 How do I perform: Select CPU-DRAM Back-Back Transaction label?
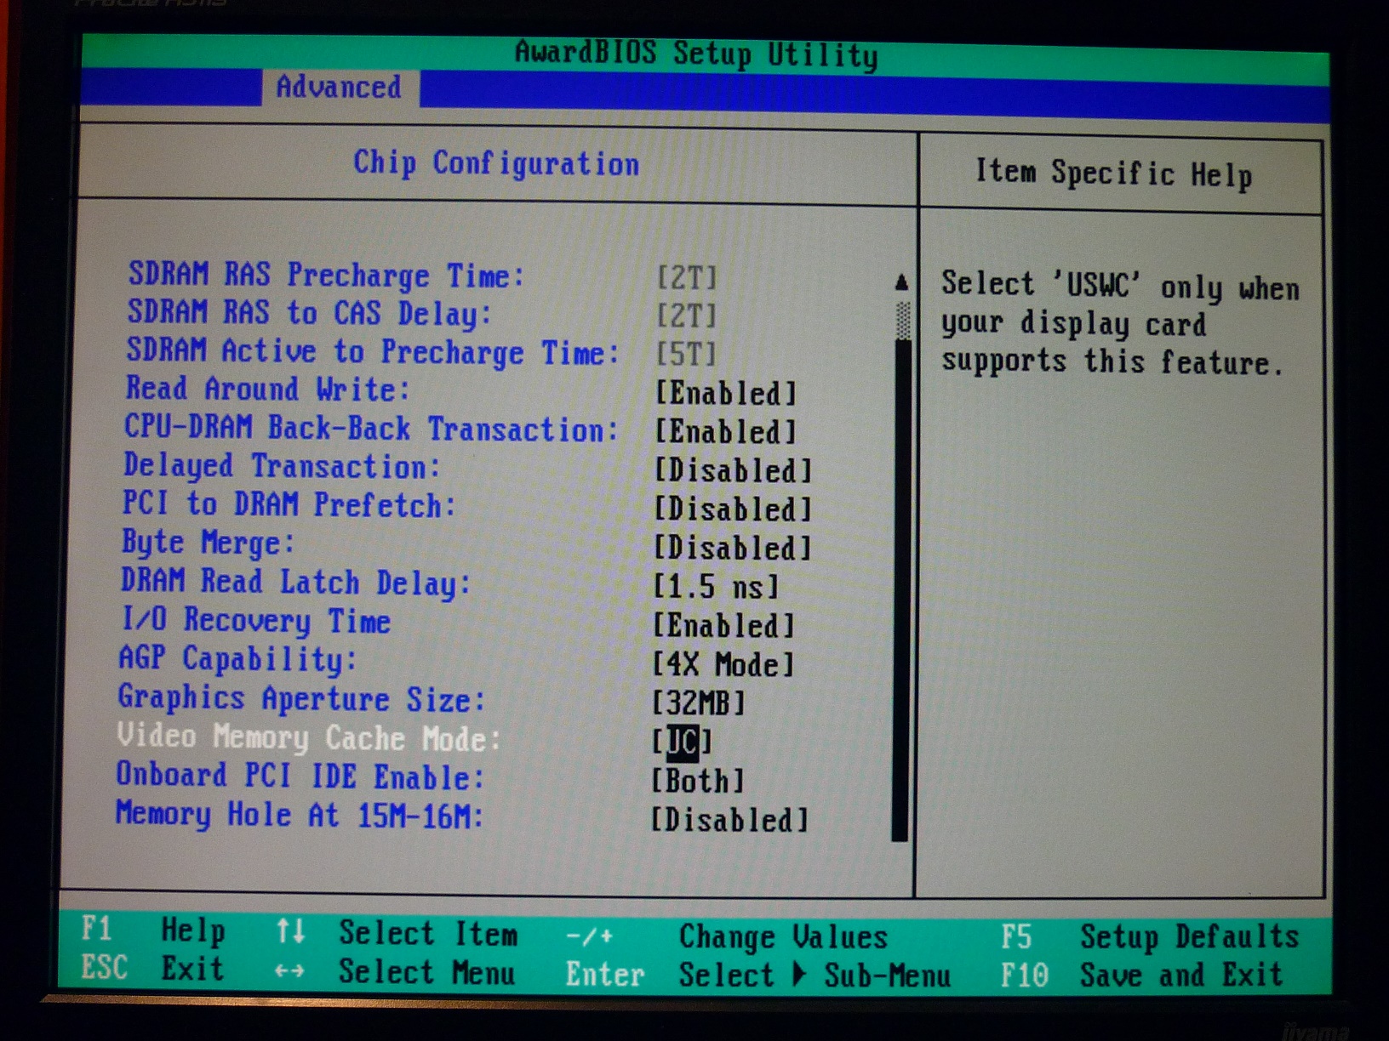371,428
